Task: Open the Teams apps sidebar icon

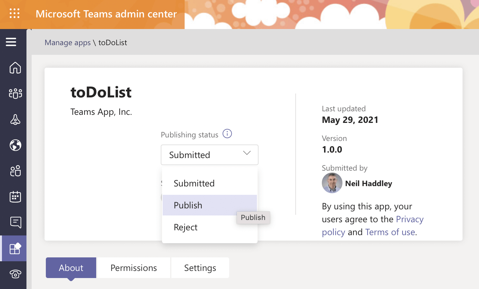Action: coord(15,248)
